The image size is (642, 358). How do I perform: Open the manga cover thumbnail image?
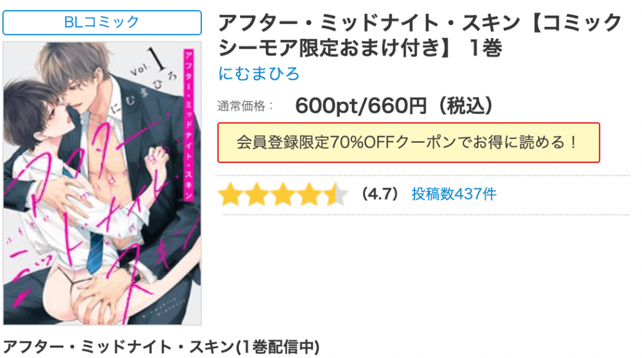pos(102,183)
